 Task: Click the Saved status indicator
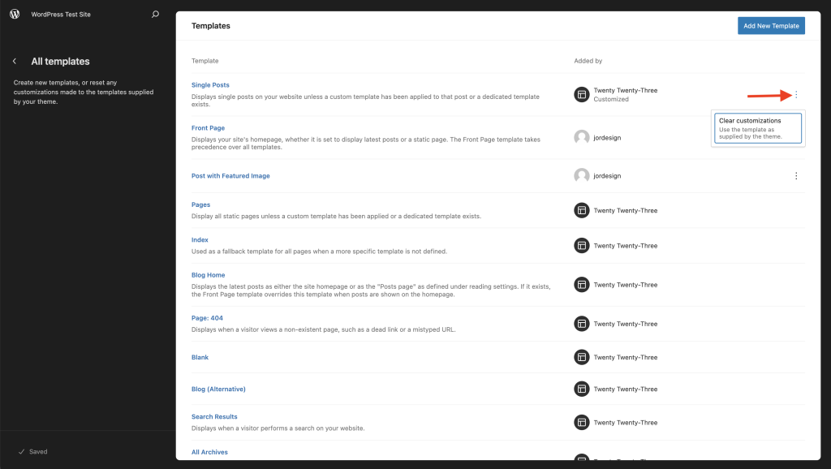point(32,451)
